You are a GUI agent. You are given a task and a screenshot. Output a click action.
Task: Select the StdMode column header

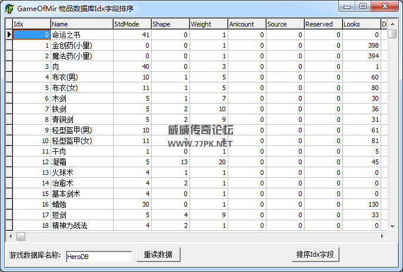point(131,24)
